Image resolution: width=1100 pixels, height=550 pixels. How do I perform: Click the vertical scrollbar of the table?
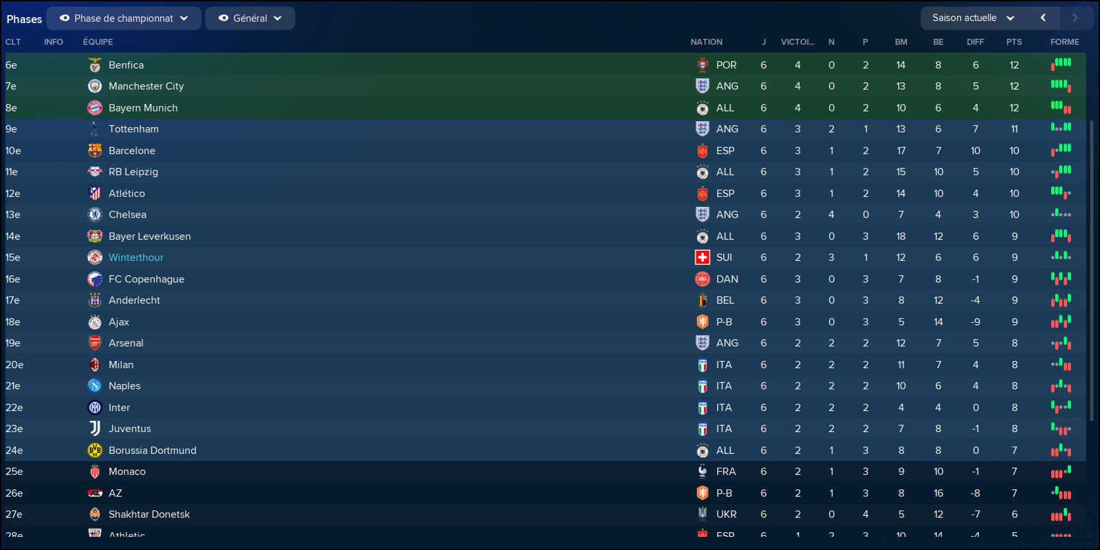tap(1091, 270)
